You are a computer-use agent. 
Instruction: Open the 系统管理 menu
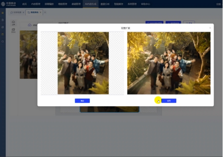[132, 4]
